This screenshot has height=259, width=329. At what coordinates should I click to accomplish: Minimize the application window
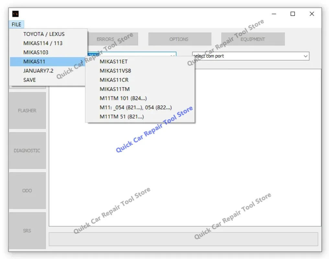coord(274,14)
